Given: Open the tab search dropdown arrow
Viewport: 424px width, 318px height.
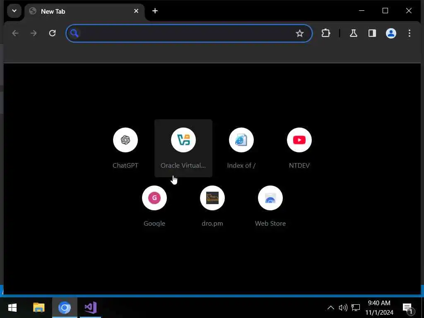Looking at the screenshot, I should 14,11.
